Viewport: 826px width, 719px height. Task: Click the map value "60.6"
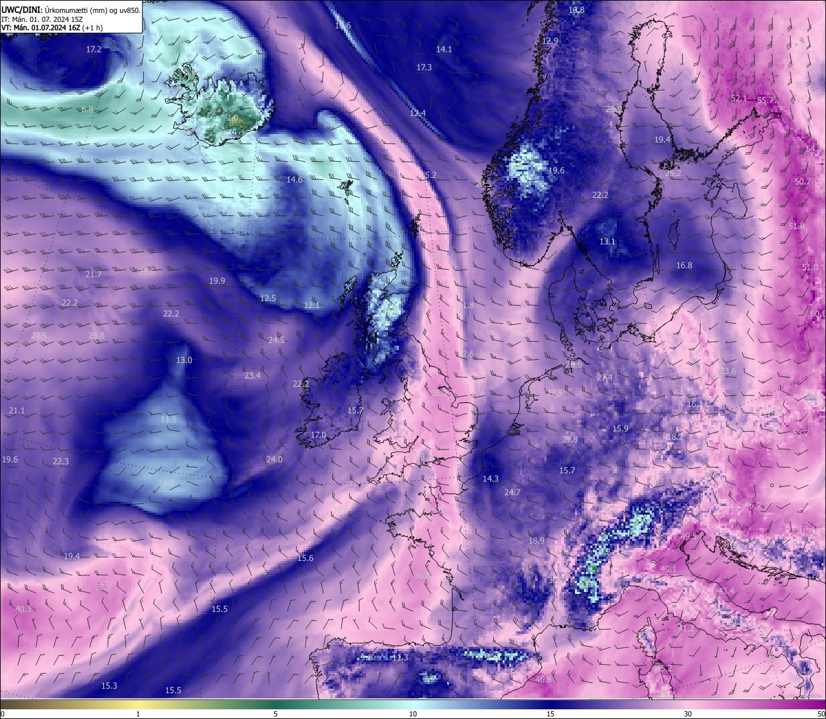pyautogui.click(x=818, y=314)
